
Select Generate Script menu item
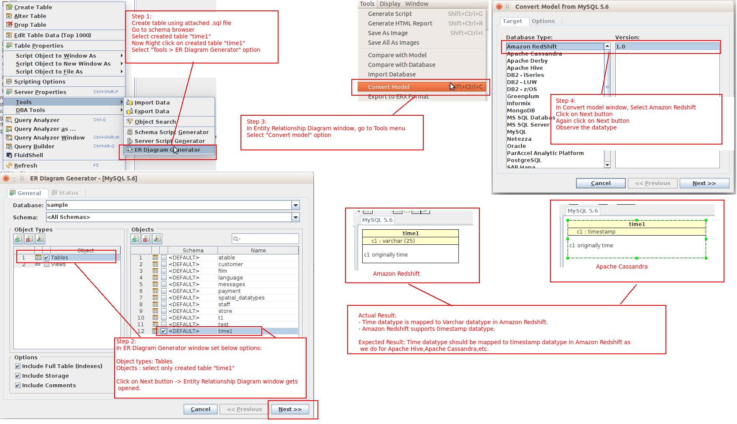tap(422, 14)
